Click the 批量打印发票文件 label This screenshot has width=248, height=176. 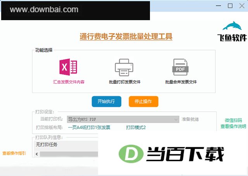125,82
